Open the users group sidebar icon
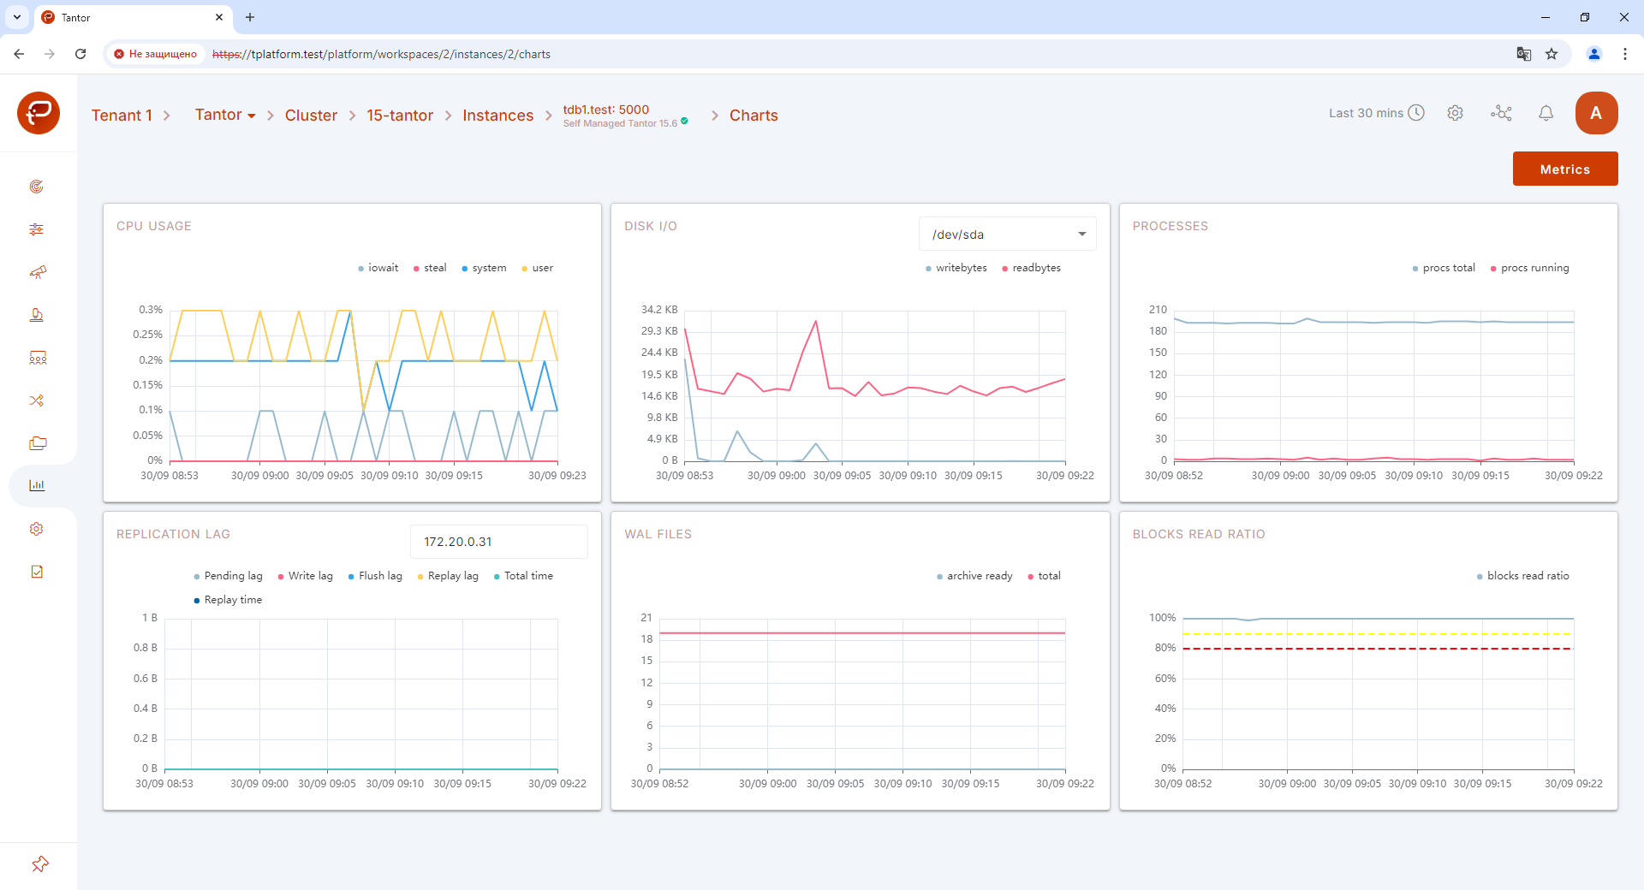 click(37, 358)
